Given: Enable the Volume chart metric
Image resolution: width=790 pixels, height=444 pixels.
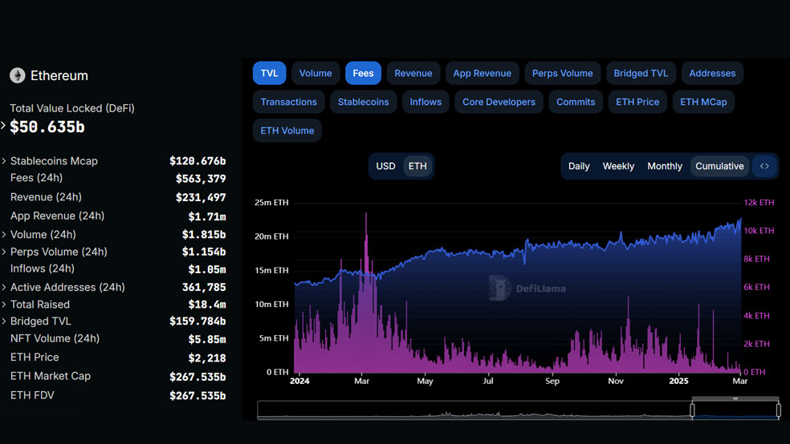Looking at the screenshot, I should (x=316, y=73).
